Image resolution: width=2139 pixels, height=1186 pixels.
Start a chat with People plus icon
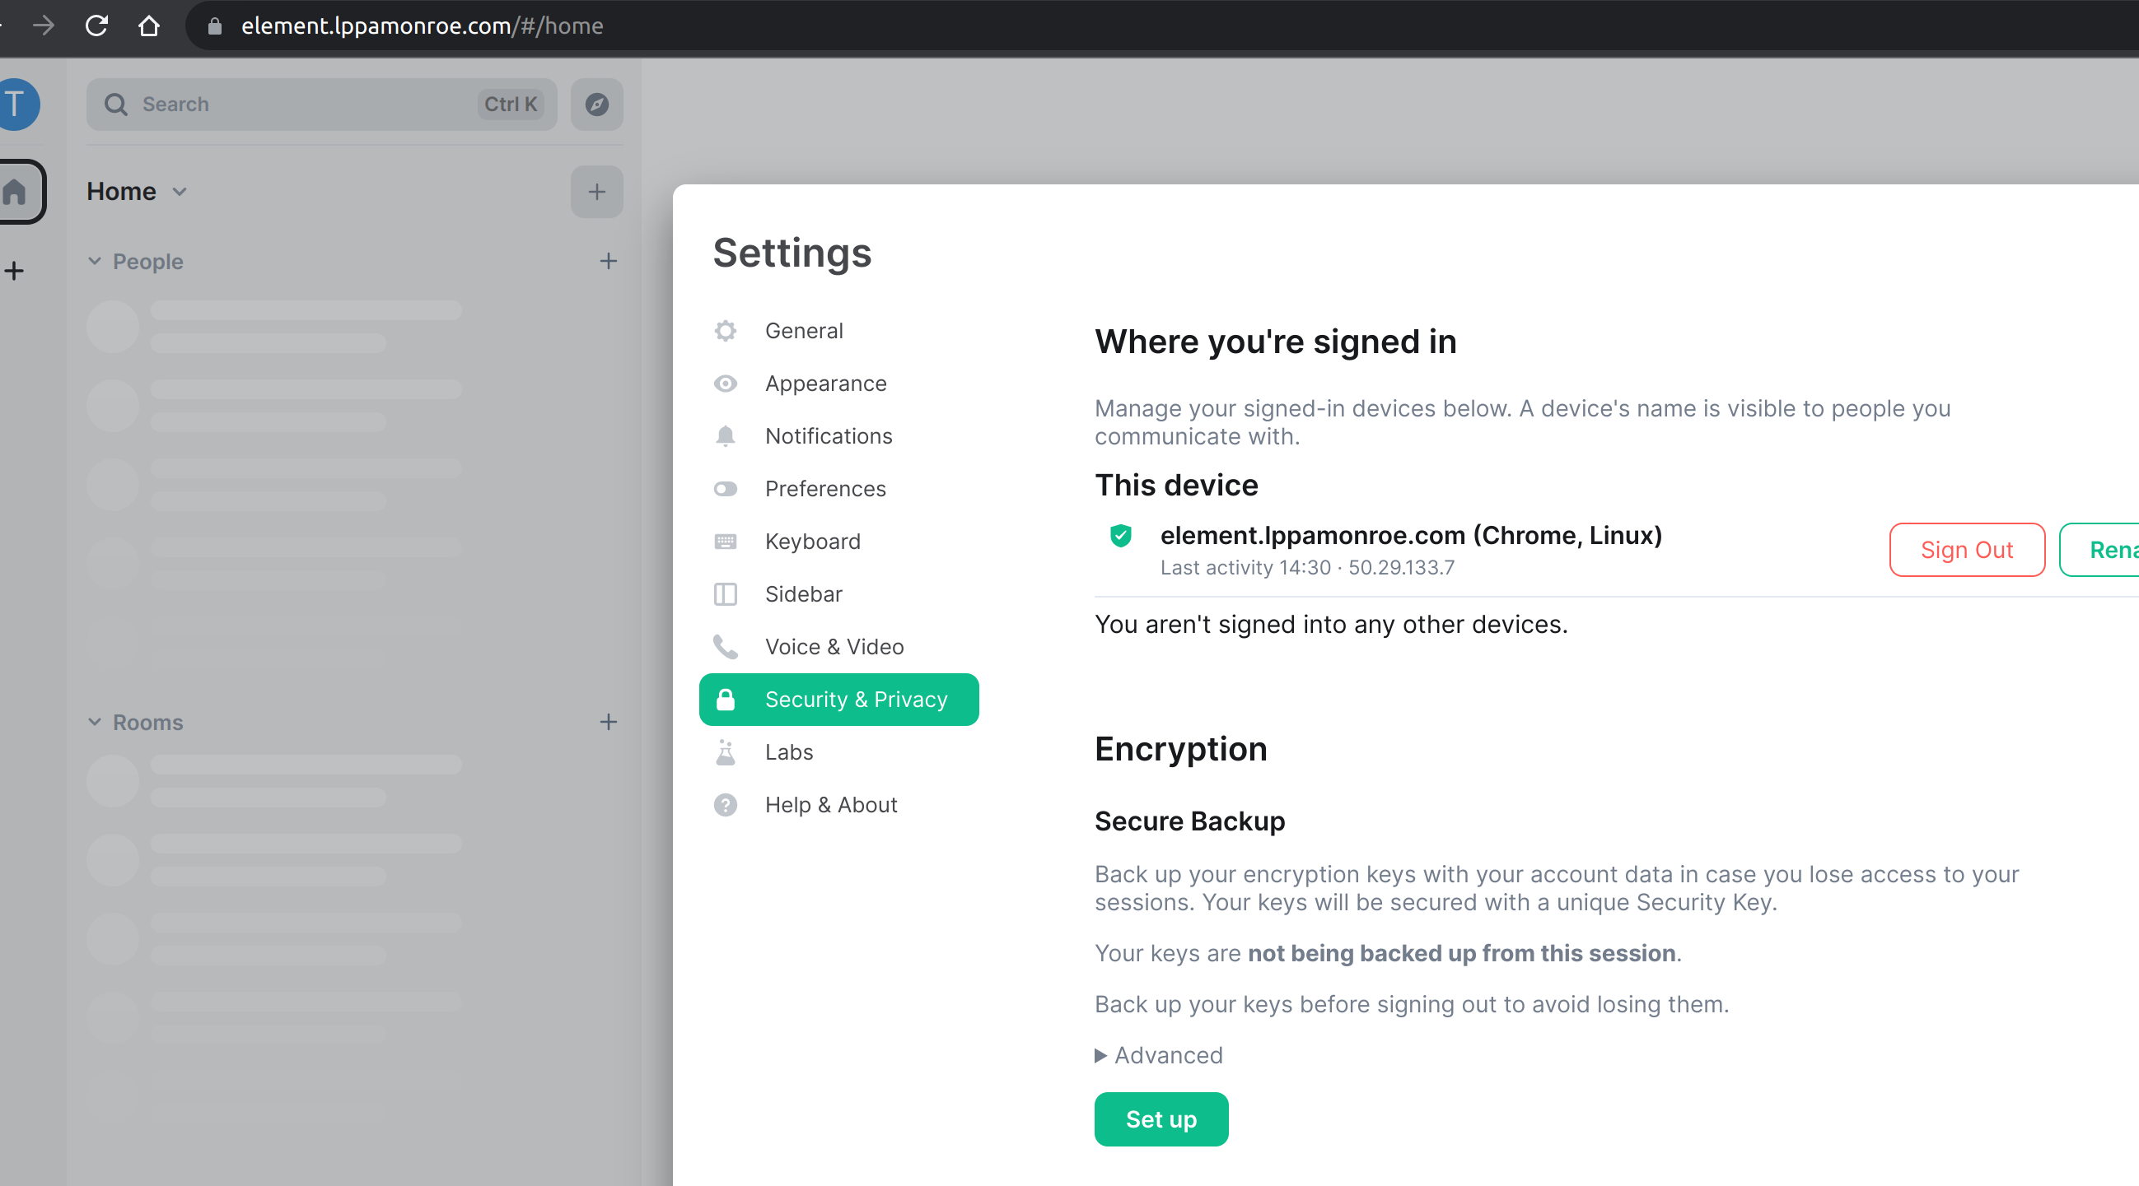point(608,262)
